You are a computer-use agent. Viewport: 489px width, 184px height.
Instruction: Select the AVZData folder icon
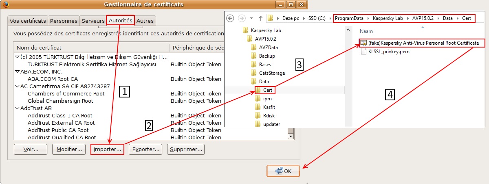click(254, 47)
